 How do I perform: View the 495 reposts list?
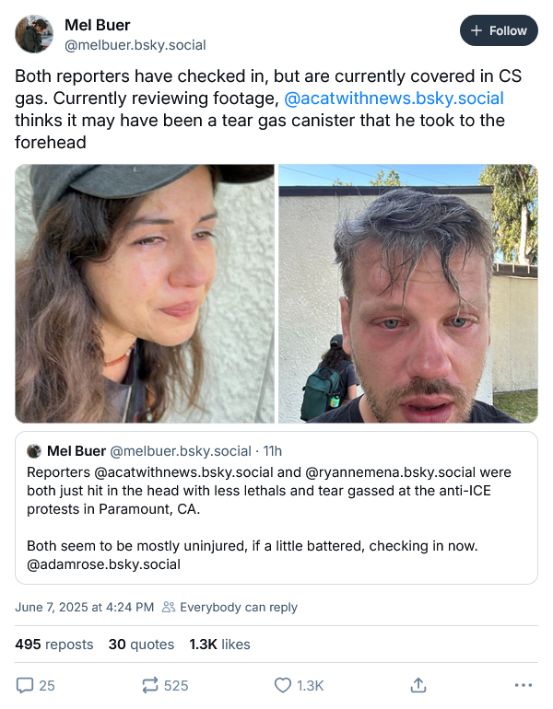54,645
